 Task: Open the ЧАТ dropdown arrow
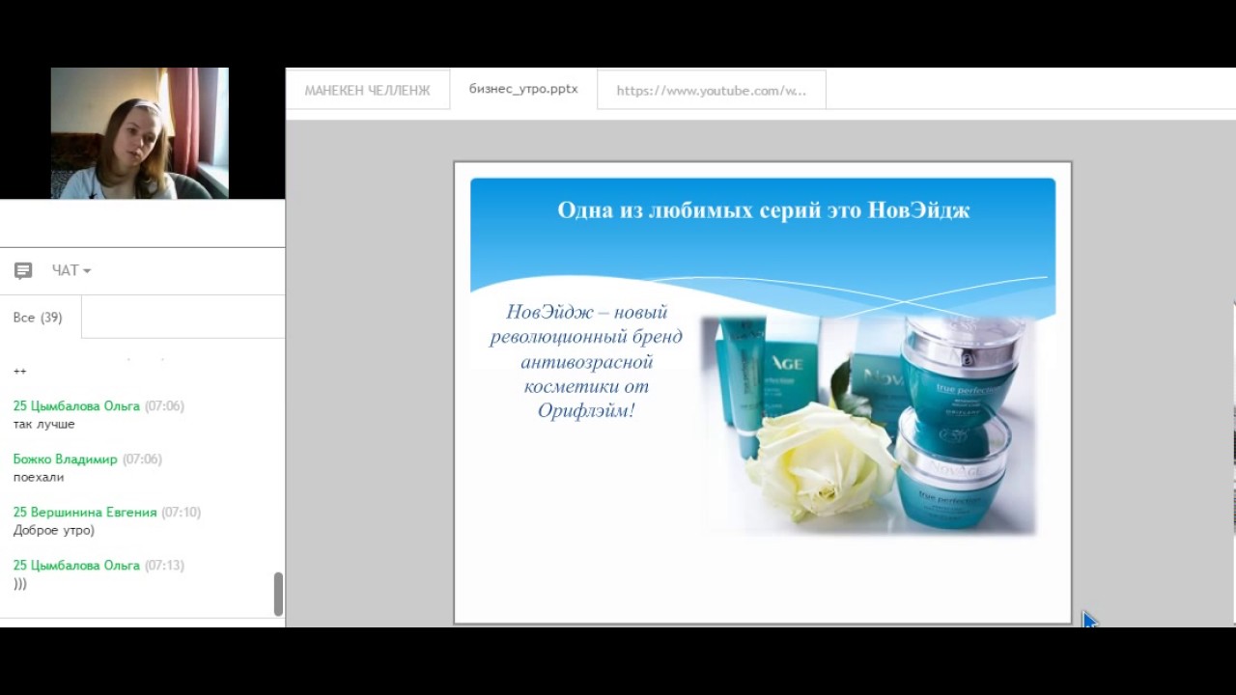[87, 271]
